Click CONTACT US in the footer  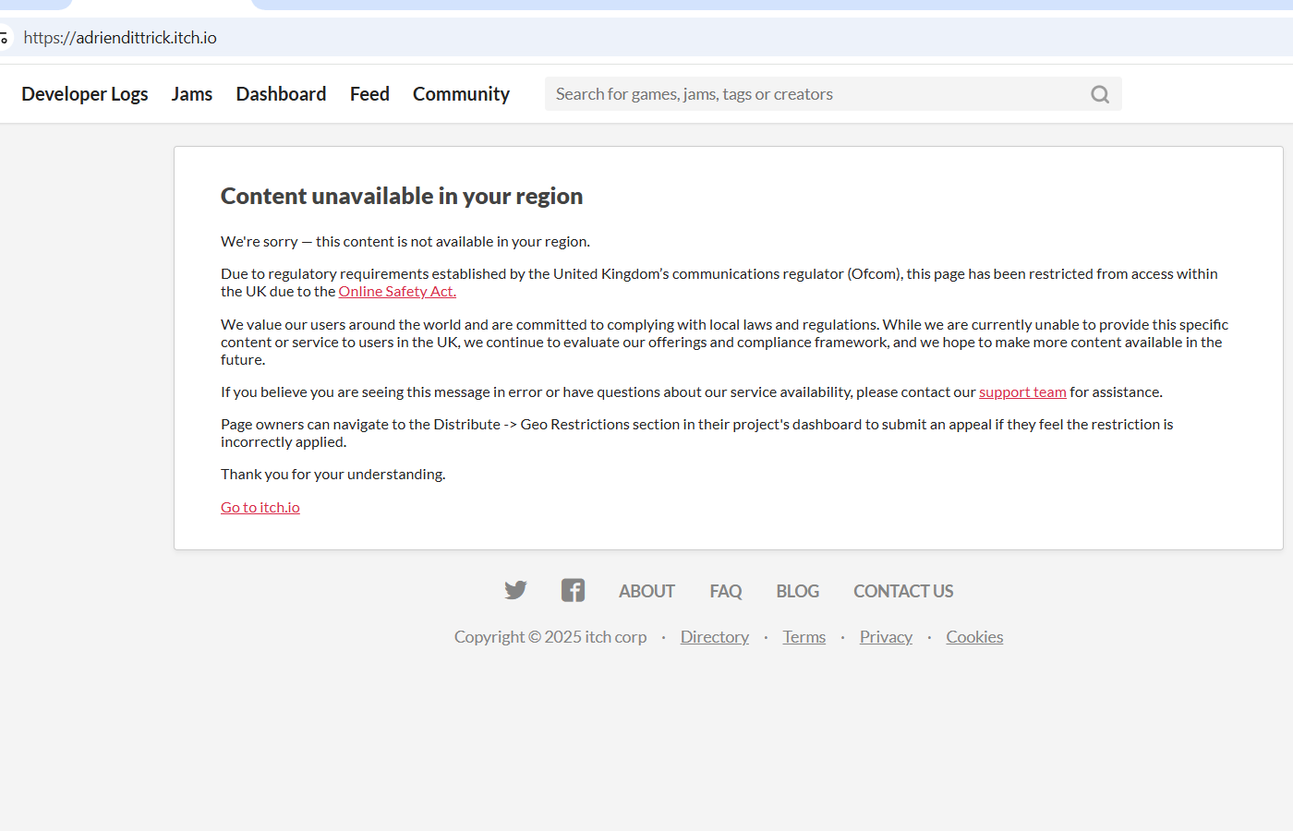click(x=902, y=591)
